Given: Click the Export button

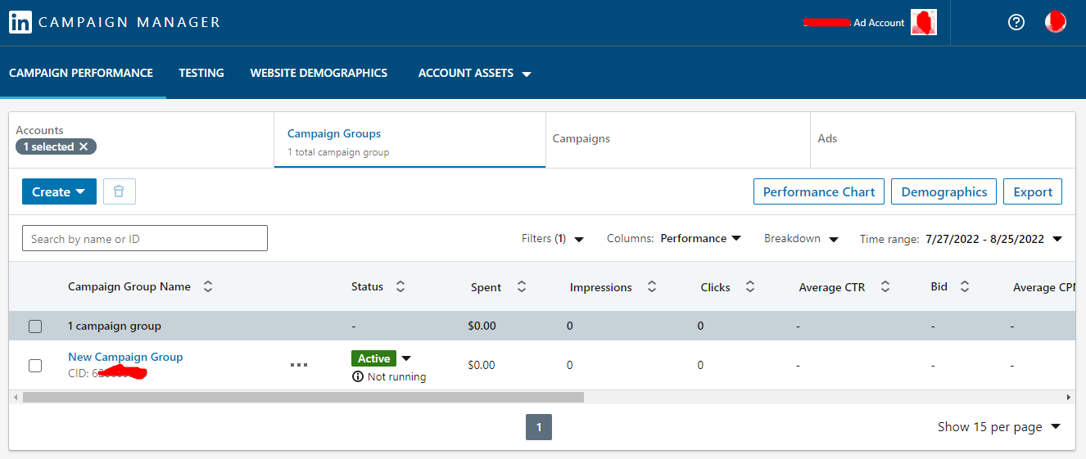Looking at the screenshot, I should click(x=1033, y=191).
